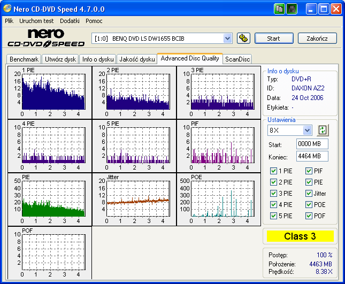This screenshot has width=345, height=284.
Task: Switch to the ScanDisc tab
Action: (237, 59)
